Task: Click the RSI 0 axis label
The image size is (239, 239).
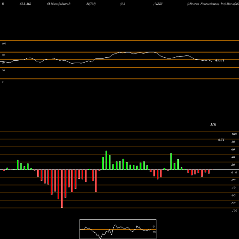Action: click(x=2, y=82)
